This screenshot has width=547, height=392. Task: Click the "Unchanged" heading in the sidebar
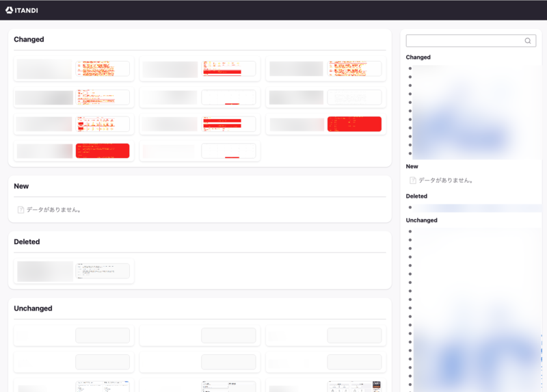[x=421, y=220]
